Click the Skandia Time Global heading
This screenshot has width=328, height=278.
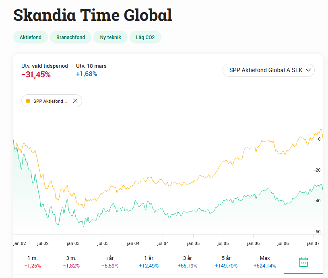pyautogui.click(x=93, y=15)
